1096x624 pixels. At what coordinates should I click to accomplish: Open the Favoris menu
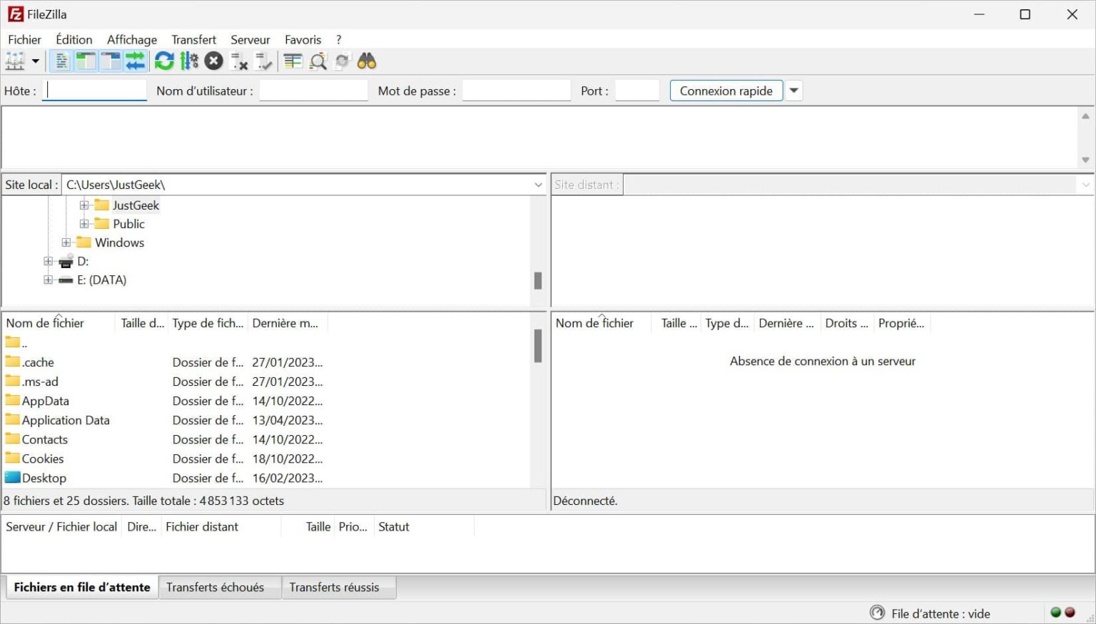point(303,40)
